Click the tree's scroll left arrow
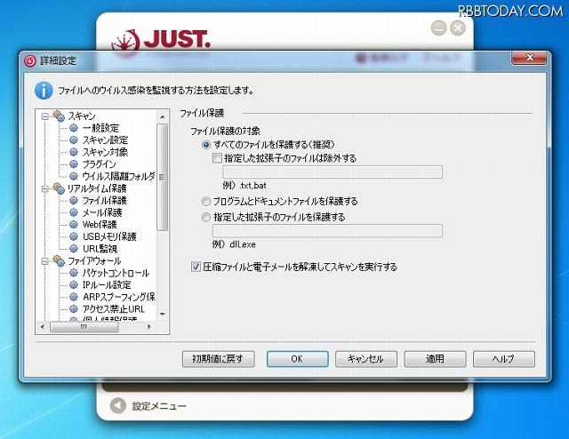Image resolution: width=569 pixels, height=439 pixels. (43, 327)
